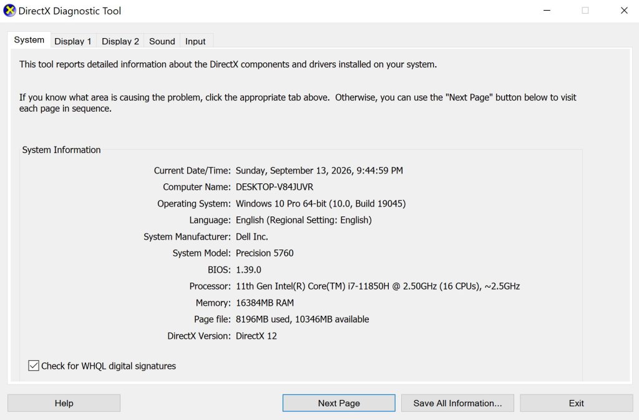Image resolution: width=639 pixels, height=420 pixels.
Task: Click 'English (Regional Setting: English)' value
Action: tap(304, 220)
